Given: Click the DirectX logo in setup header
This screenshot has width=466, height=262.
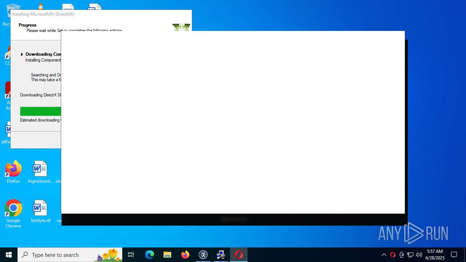Looking at the screenshot, I should [181, 27].
